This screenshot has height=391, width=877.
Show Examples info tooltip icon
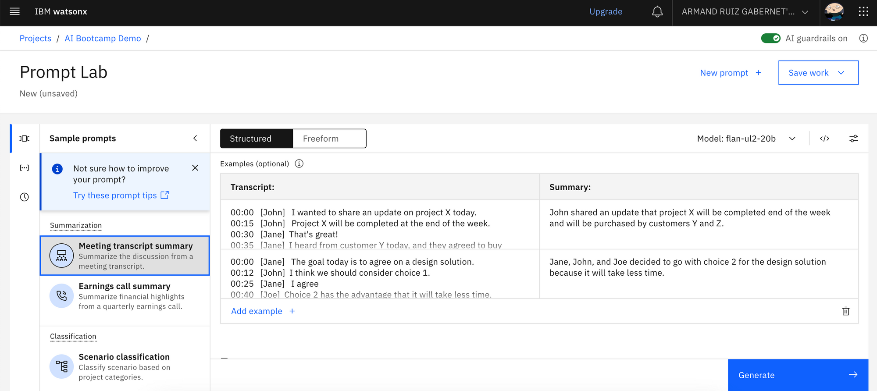pos(299,164)
